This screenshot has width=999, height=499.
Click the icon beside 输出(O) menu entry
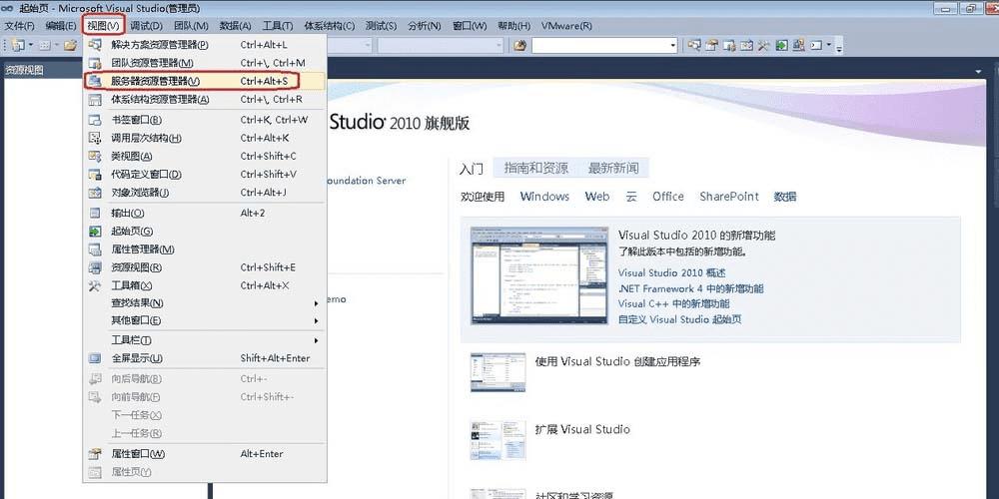[95, 214]
